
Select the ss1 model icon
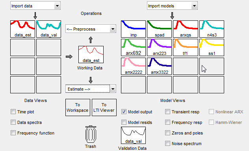coord(212,47)
